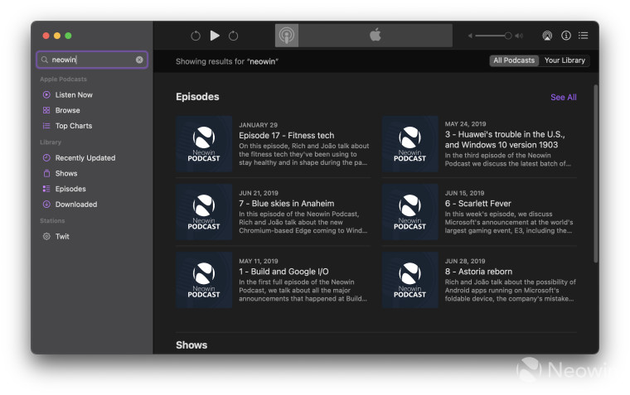Click See All episodes link
This screenshot has width=630, height=395.
(x=564, y=97)
